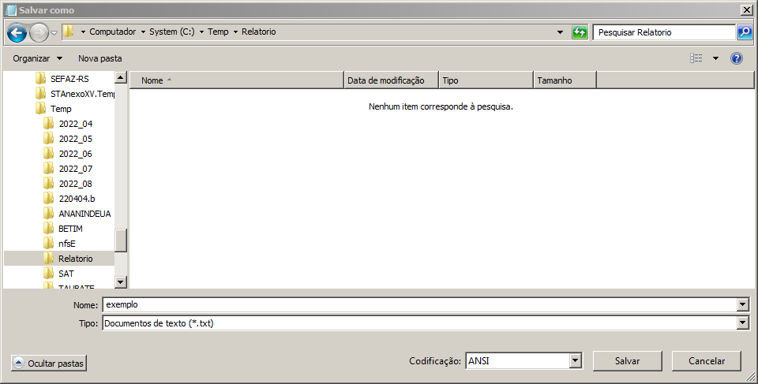The width and height of the screenshot is (758, 384).
Task: Open the 2022_06 folder
Action: [x=76, y=154]
